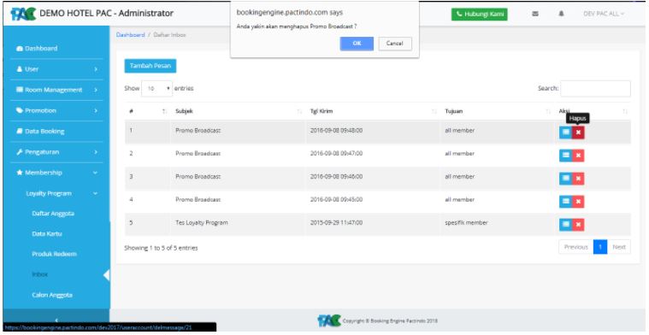The height and width of the screenshot is (335, 649).
Task: View message details for row 4
Action: tap(565, 202)
